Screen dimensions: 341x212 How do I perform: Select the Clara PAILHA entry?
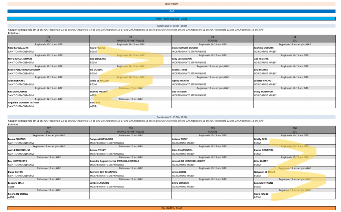click(98, 48)
